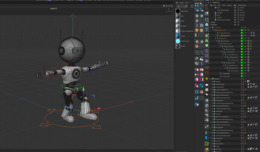260x152 pixels.
Task: Open the Bookmarks menu in Object Manager
Action: (x=242, y=5)
